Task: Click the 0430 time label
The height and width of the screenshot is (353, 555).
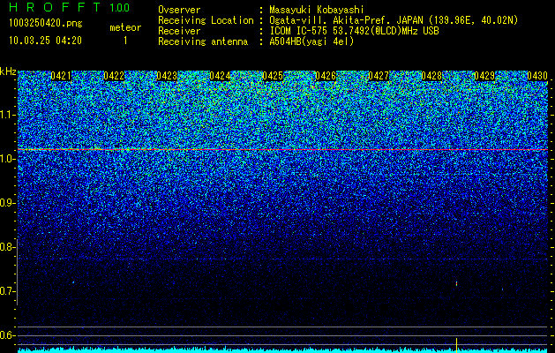Action: [x=537, y=76]
